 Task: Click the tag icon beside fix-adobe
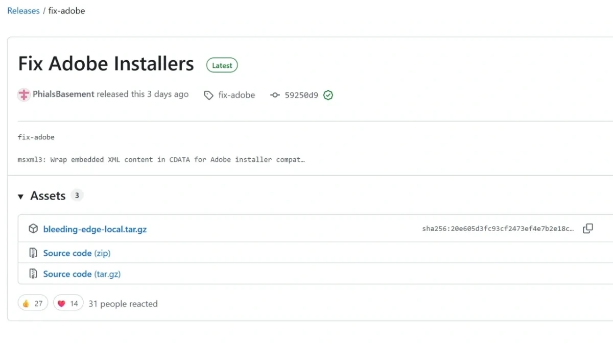pyautogui.click(x=208, y=95)
